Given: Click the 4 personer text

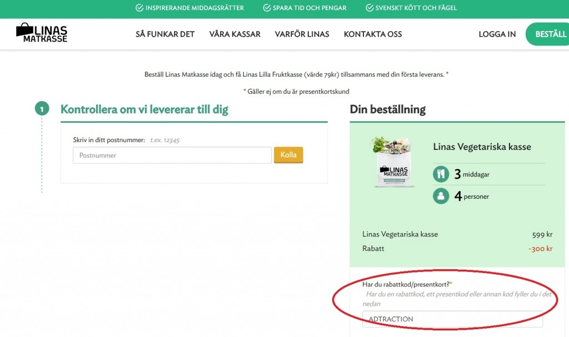Looking at the screenshot, I should pyautogui.click(x=471, y=196).
